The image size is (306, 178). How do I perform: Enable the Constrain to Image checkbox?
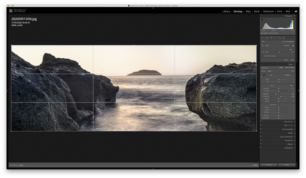[x=262, y=56]
